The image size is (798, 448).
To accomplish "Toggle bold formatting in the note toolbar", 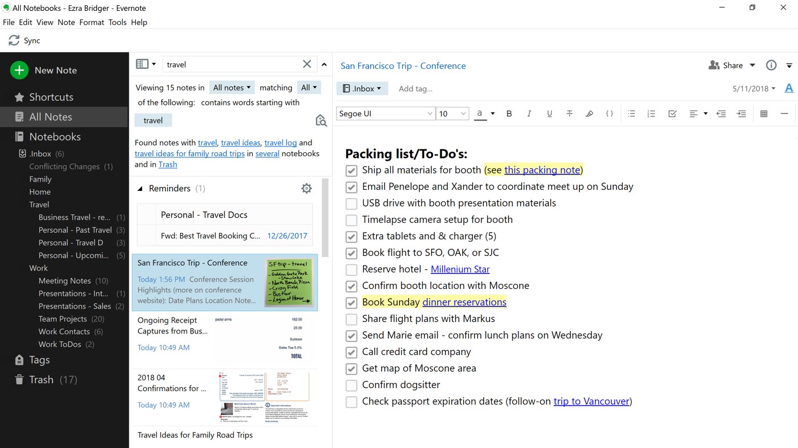I will (x=509, y=113).
